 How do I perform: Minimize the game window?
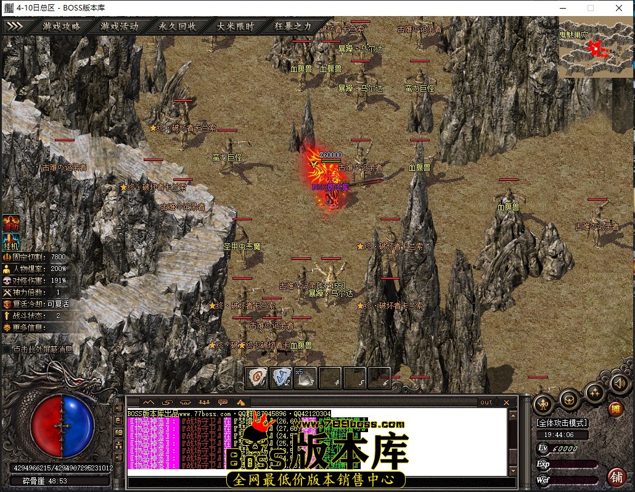coord(563,7)
